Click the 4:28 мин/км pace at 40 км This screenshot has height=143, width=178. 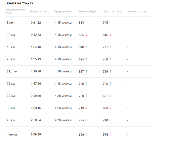tap(63, 120)
